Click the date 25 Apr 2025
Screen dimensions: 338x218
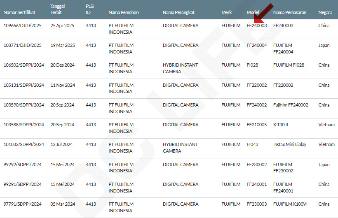click(62, 26)
